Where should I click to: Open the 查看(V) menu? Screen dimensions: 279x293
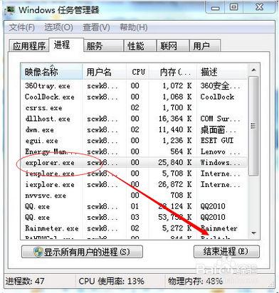[96, 28]
